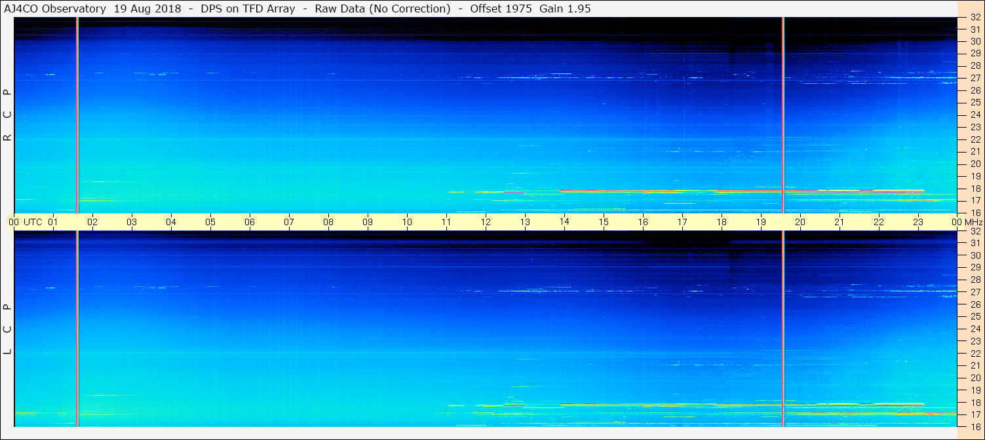985x440 pixels.
Task: Select hour '17' on the UTC axis
Action: (682, 222)
